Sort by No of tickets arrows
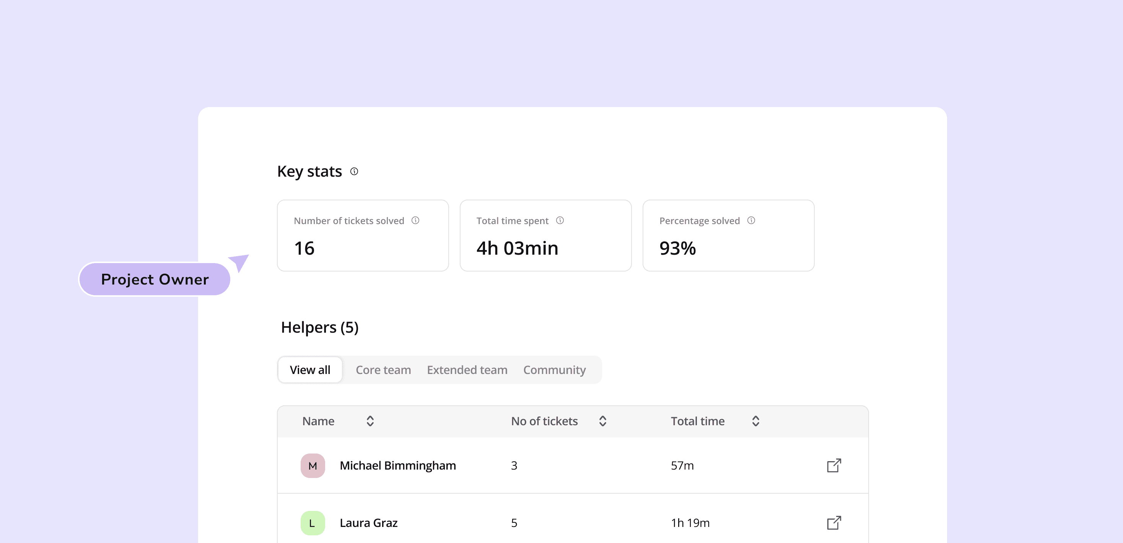Screen dimensions: 1123x543 point(602,421)
